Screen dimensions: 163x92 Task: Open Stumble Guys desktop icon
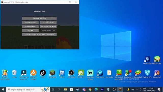click(5, 75)
